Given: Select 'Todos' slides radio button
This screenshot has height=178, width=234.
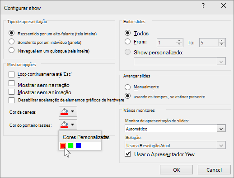Looking at the screenshot, I should [127, 33].
